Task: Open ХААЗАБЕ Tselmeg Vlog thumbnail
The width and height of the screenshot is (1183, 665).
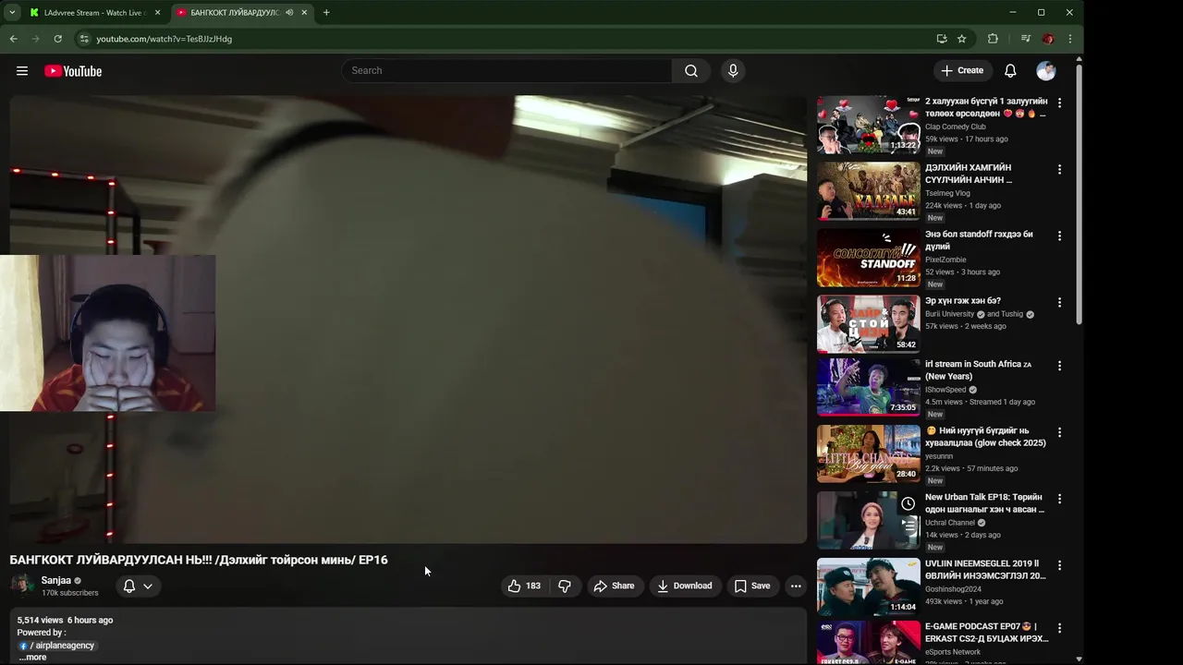Action: coord(869,191)
